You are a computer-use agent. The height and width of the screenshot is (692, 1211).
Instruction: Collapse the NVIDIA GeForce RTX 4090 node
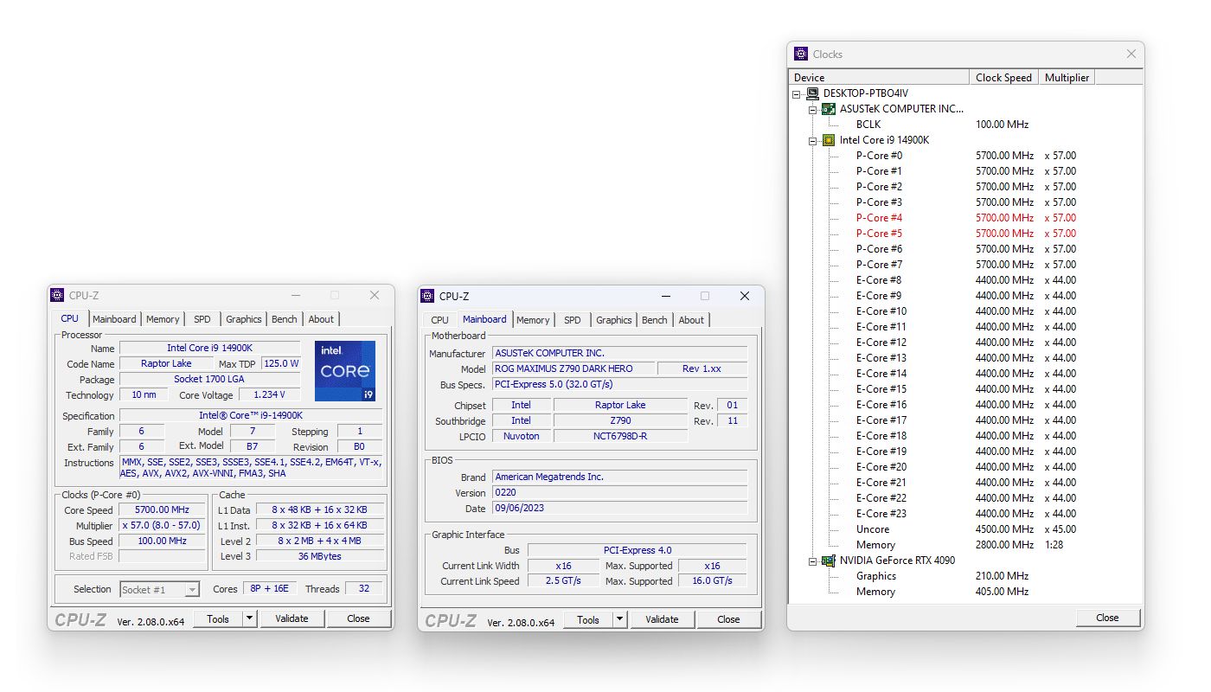tap(813, 561)
